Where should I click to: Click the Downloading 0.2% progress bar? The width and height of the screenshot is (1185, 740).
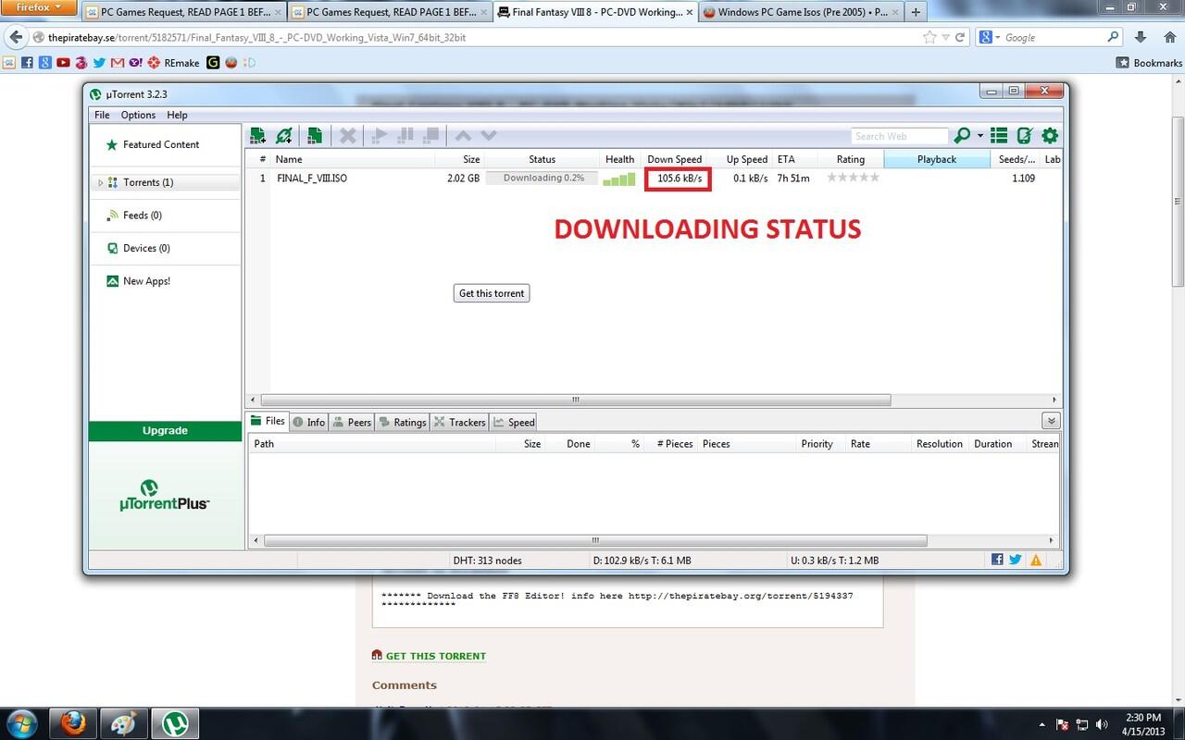(x=543, y=178)
